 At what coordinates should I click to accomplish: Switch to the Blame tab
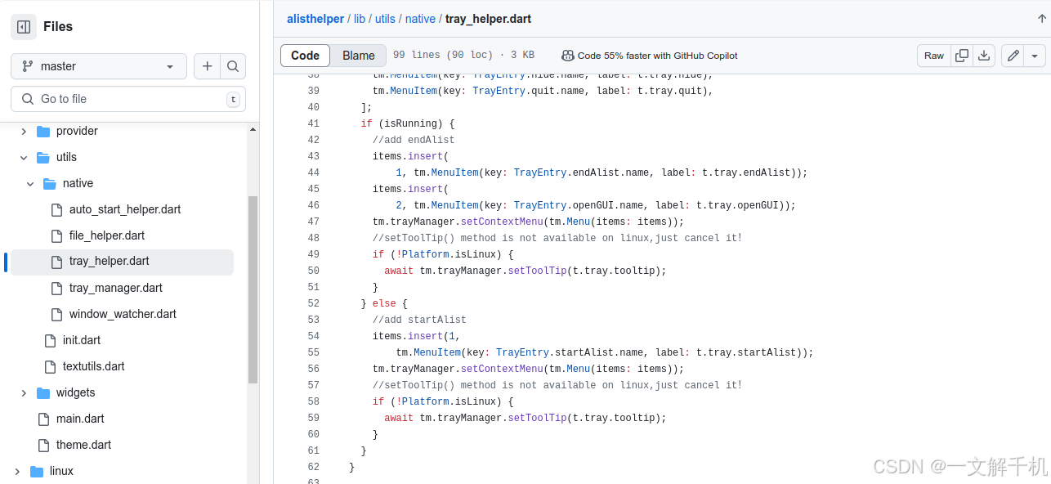tap(358, 56)
